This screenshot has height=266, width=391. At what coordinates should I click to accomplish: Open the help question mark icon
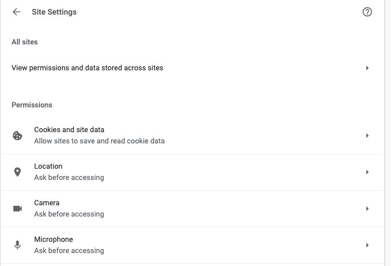click(367, 12)
